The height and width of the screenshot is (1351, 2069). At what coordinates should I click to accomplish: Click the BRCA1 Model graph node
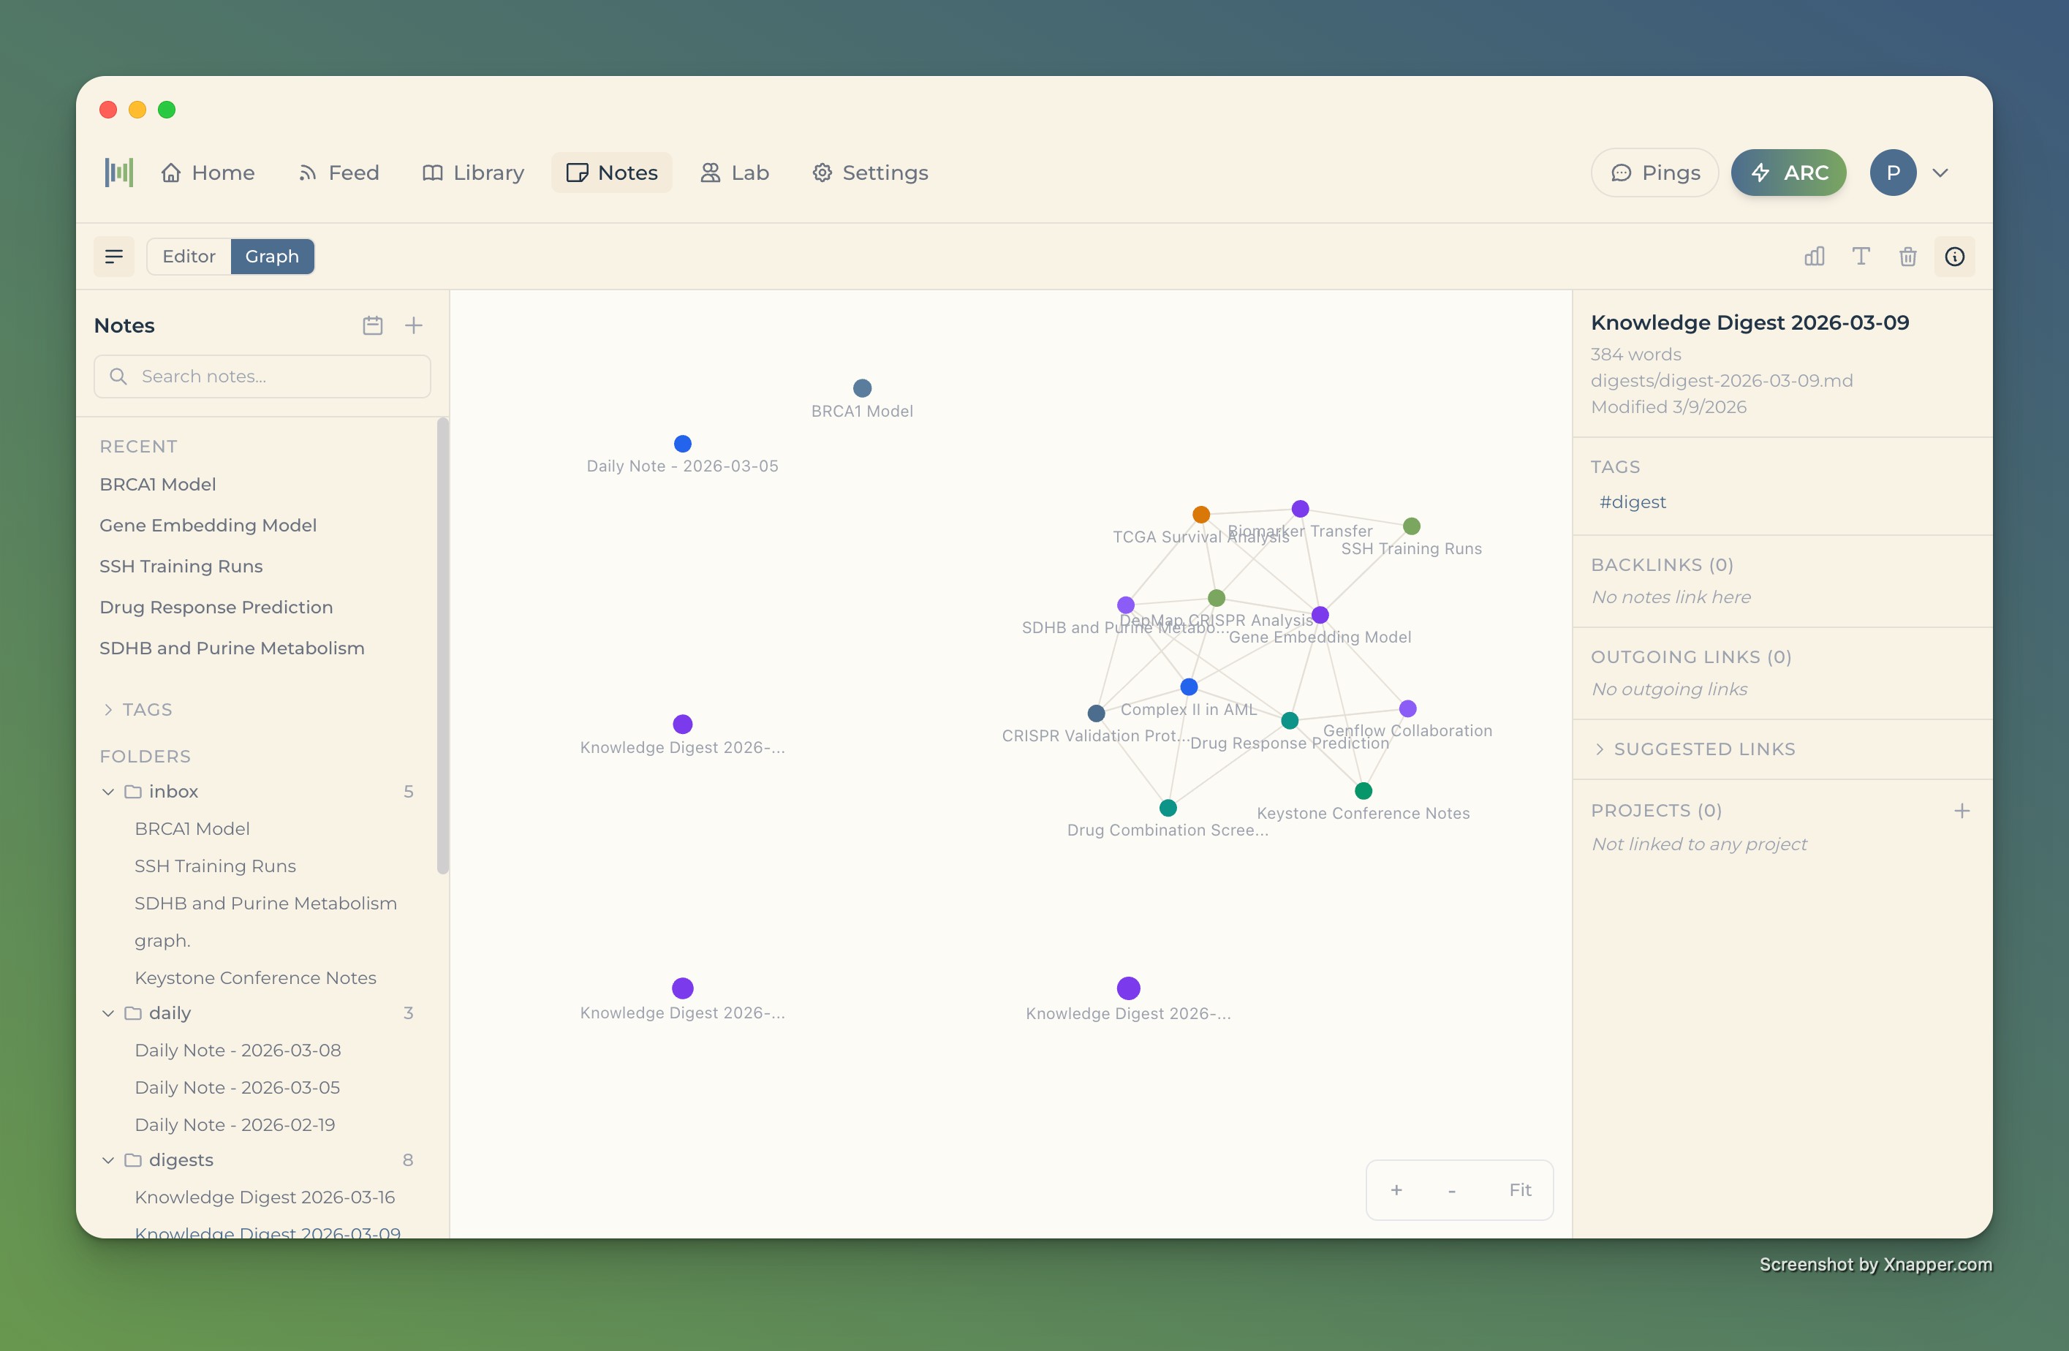pos(861,387)
